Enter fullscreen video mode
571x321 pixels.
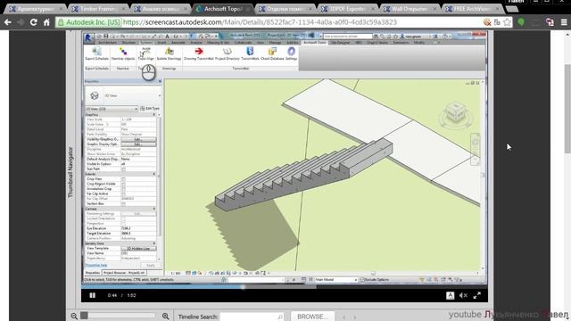[476, 295]
